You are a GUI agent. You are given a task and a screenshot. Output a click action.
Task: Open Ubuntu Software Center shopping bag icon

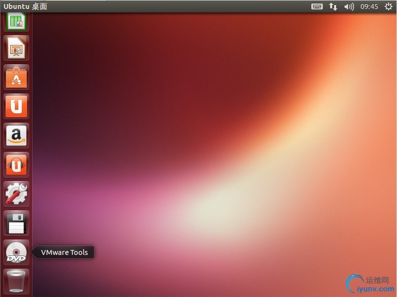click(16, 77)
